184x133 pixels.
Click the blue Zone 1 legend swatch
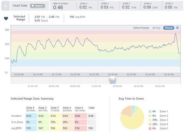150,112
